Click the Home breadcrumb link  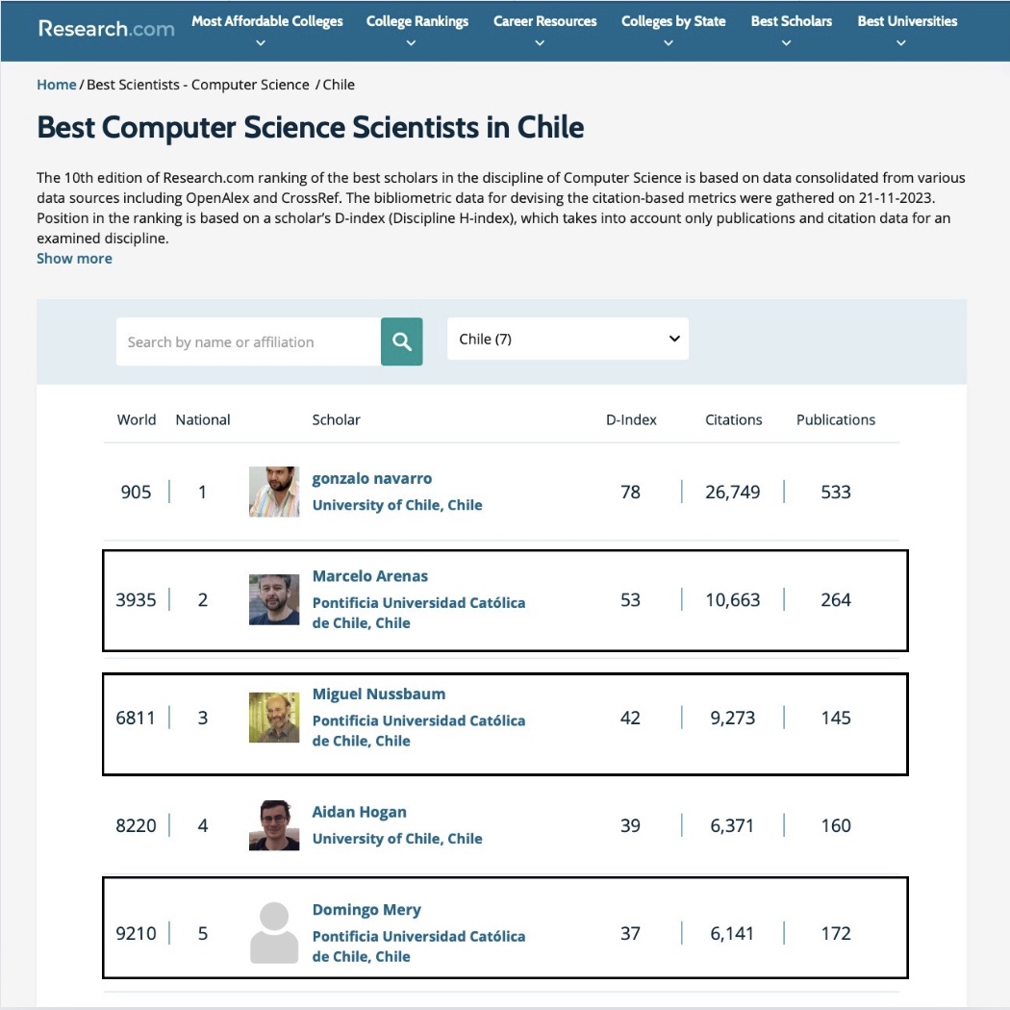(56, 85)
